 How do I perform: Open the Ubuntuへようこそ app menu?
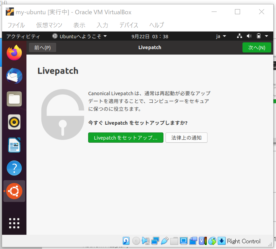80,36
